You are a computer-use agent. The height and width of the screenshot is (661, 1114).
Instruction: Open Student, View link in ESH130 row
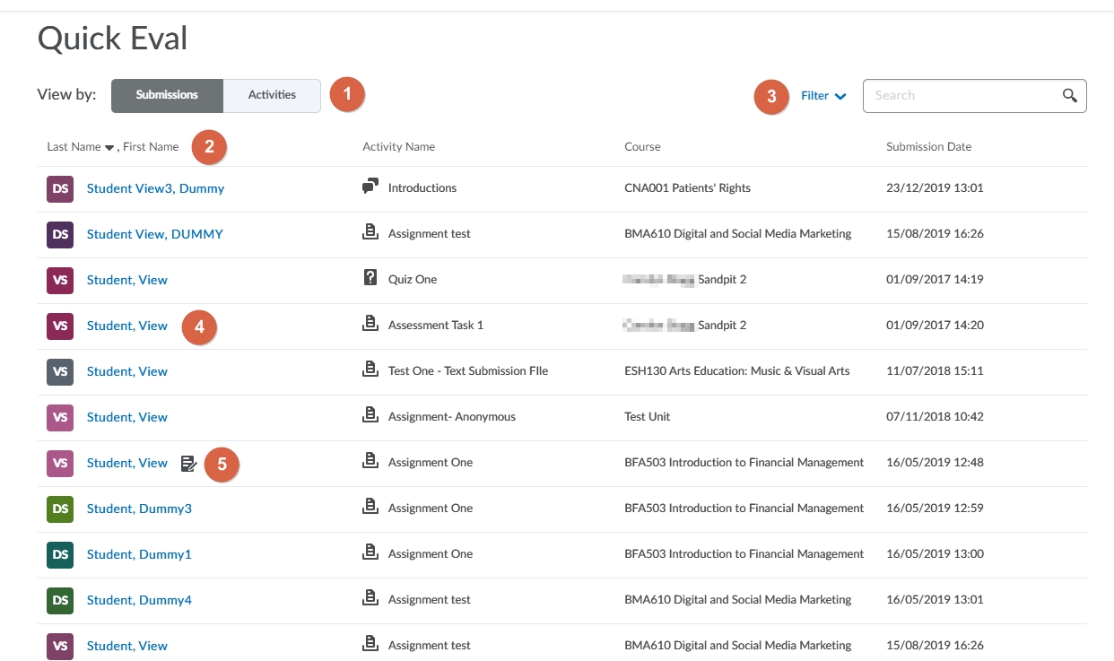tap(126, 371)
